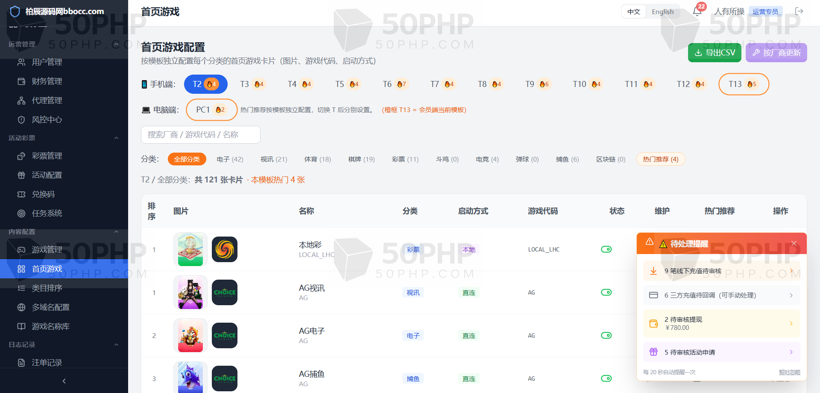The image size is (820, 393).
Task: Open 彩票管理 in the sidebar
Action: tap(64, 156)
